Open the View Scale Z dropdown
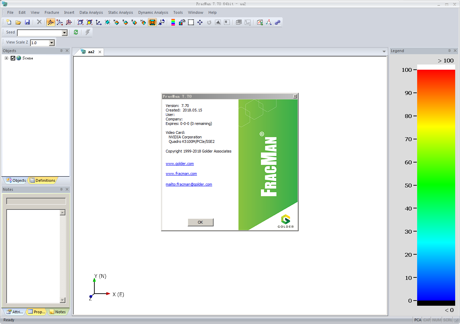460x324 pixels. coord(52,43)
